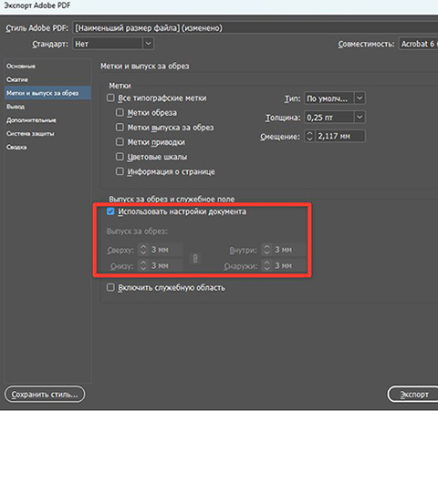438x483 pixels.
Task: Uncheck Использовать настройки документа
Action: pyautogui.click(x=110, y=211)
